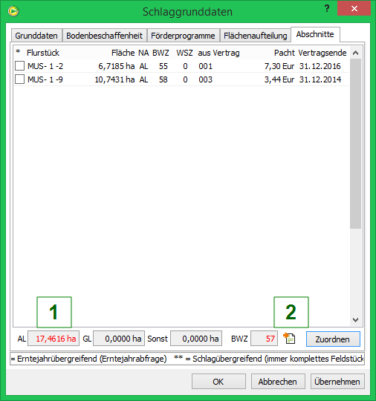Click the lease value 3,44 Eur

click(279, 79)
